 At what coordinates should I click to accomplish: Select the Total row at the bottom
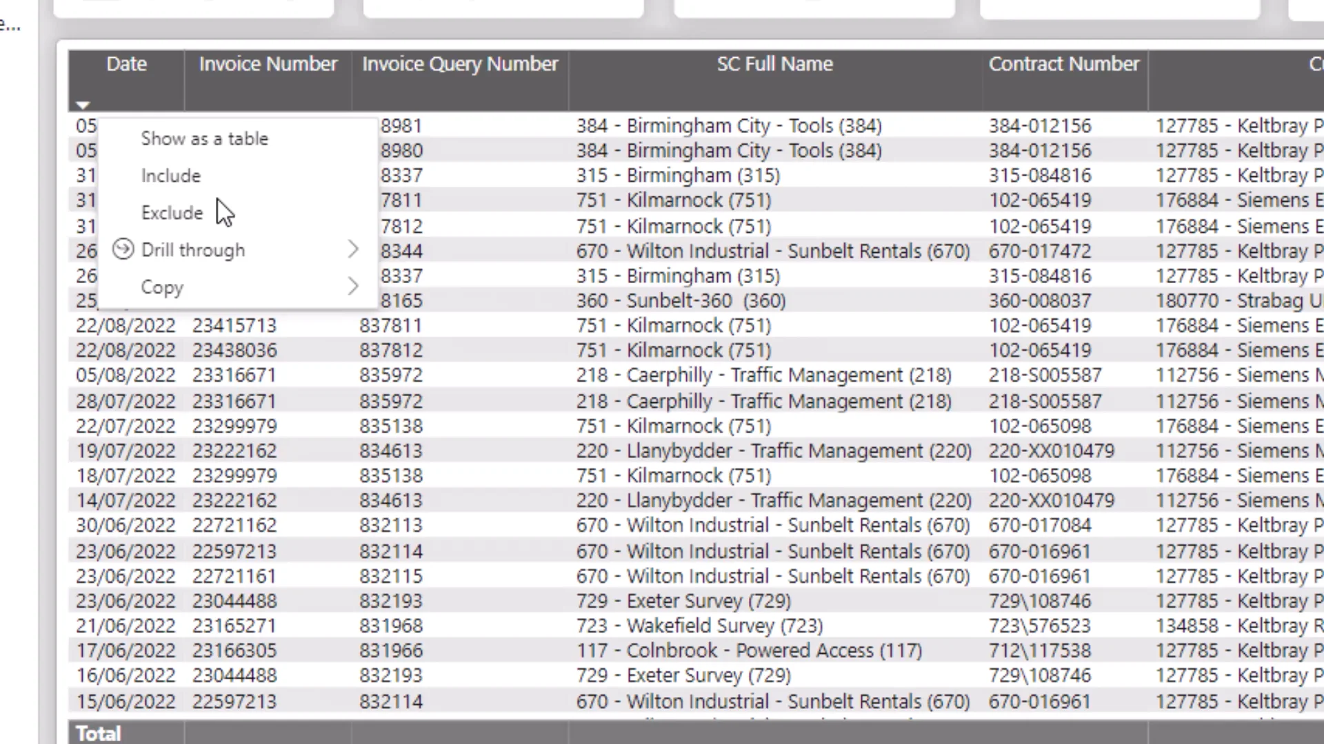click(98, 732)
